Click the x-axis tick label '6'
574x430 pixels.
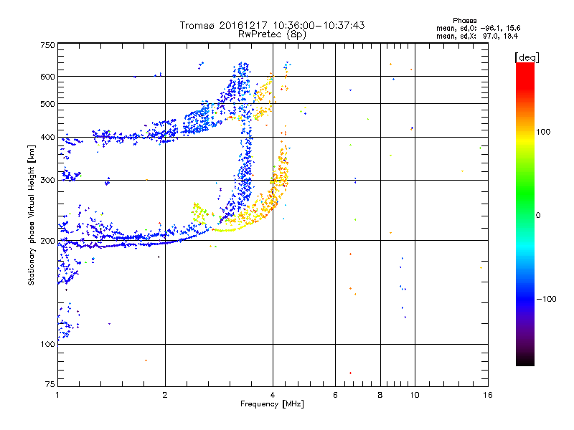tap(335, 395)
